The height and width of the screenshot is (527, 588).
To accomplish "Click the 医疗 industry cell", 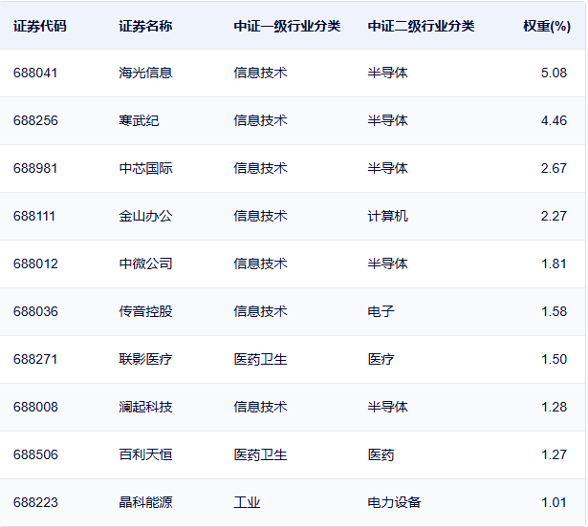I will 381,359.
